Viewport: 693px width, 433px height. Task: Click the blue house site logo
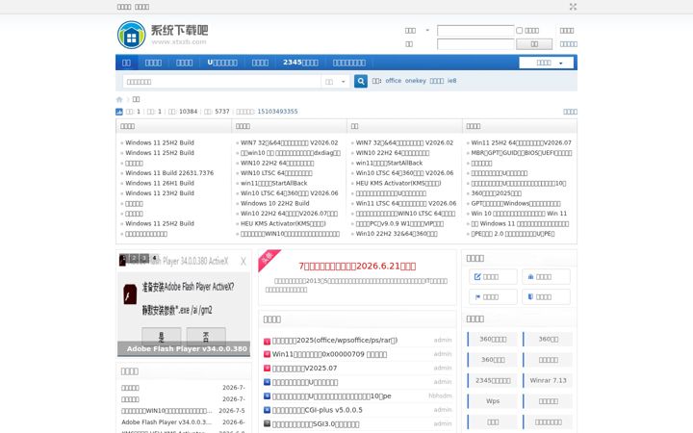[x=131, y=35]
